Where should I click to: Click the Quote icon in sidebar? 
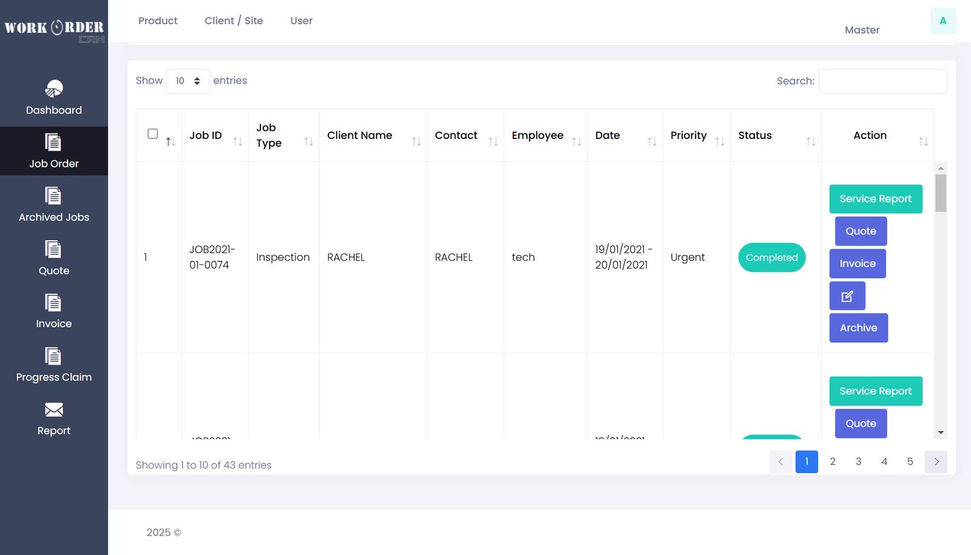tap(53, 249)
